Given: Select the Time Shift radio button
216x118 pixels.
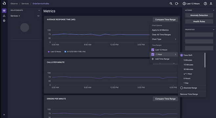Looking at the screenshot, I should pos(182,55).
